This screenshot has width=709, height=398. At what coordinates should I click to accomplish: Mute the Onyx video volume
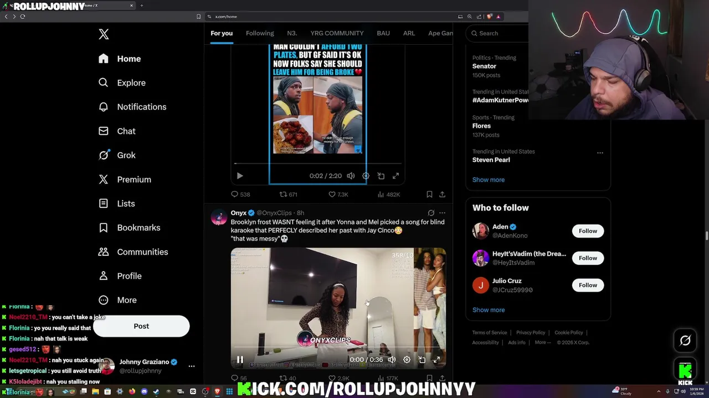392,360
